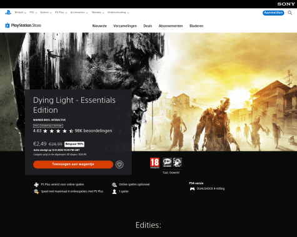The width and height of the screenshot is (297, 237).
Task: Click the optional online play icon
Action: pyautogui.click(x=114, y=185)
